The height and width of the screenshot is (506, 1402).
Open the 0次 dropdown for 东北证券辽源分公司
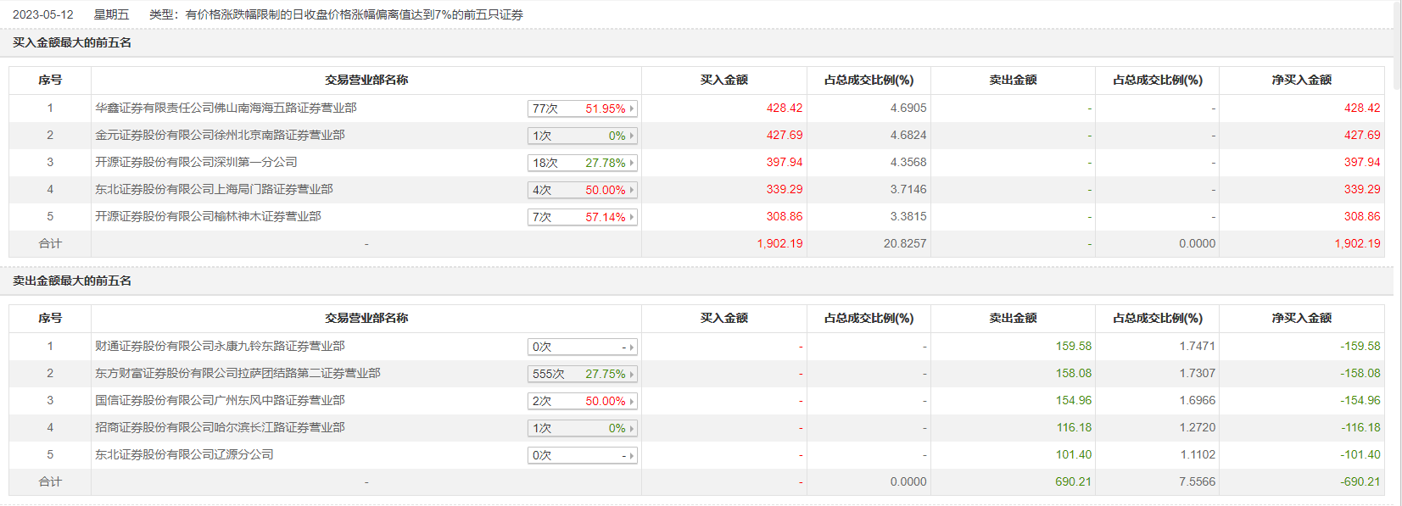click(582, 455)
